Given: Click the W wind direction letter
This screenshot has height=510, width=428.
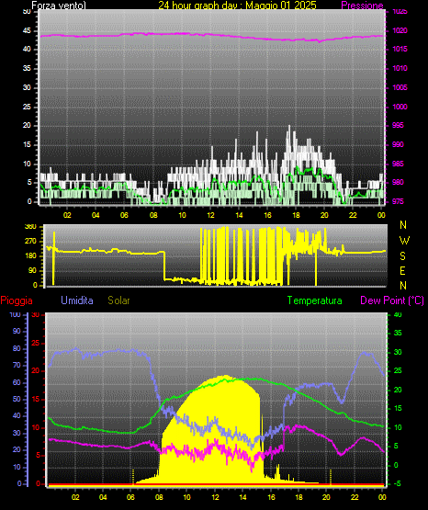Looking at the screenshot, I should point(404,241).
